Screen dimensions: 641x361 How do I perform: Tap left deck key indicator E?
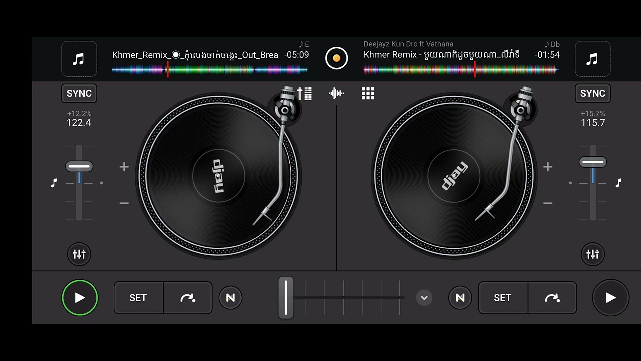[x=304, y=44]
